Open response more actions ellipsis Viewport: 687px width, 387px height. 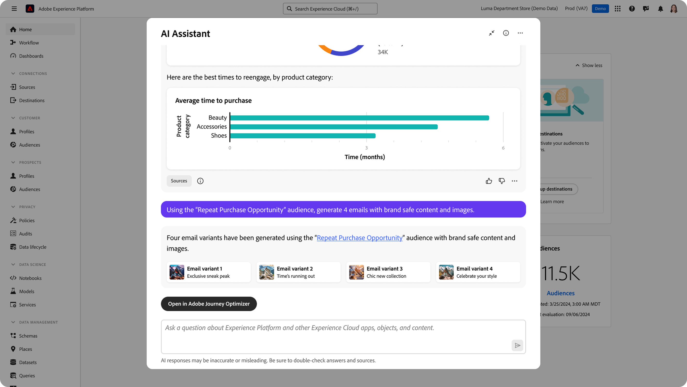click(x=514, y=181)
